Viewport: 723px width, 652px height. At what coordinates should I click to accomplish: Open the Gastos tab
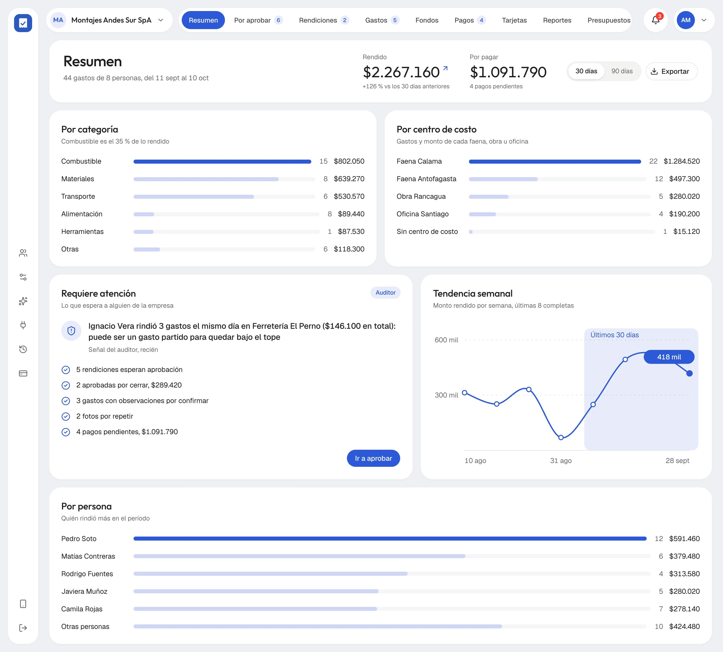point(382,20)
